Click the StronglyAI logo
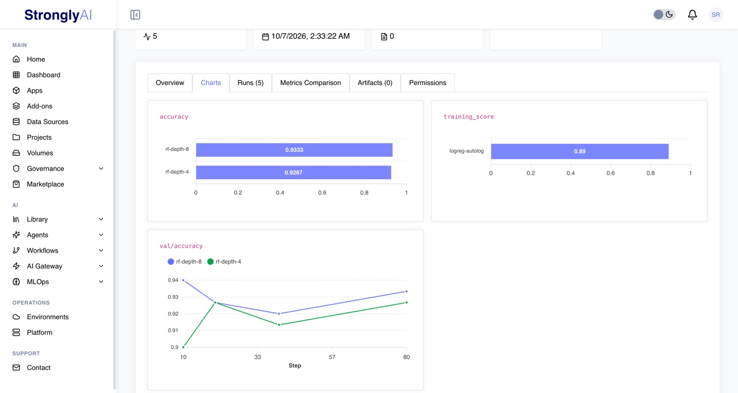The image size is (738, 393). [x=58, y=15]
